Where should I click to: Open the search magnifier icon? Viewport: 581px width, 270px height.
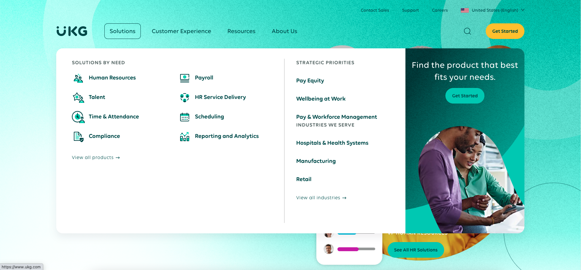click(x=467, y=31)
